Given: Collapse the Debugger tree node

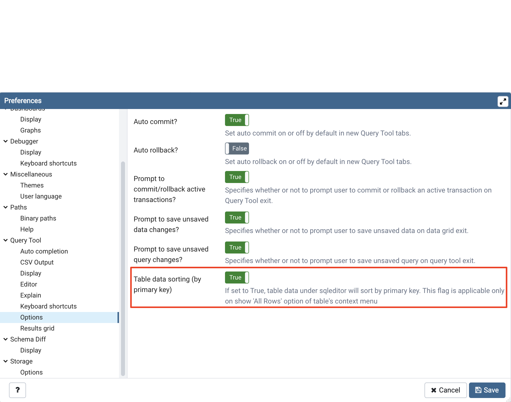Looking at the screenshot, I should pyautogui.click(x=5, y=141).
